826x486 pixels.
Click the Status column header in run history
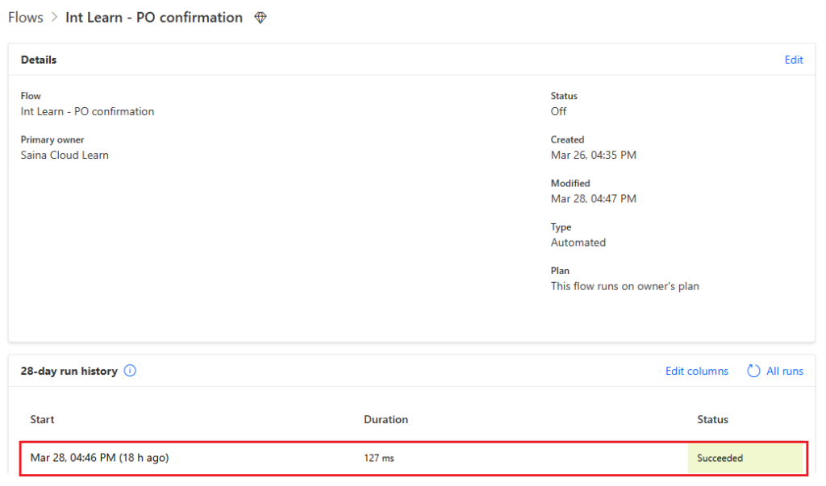pos(712,420)
